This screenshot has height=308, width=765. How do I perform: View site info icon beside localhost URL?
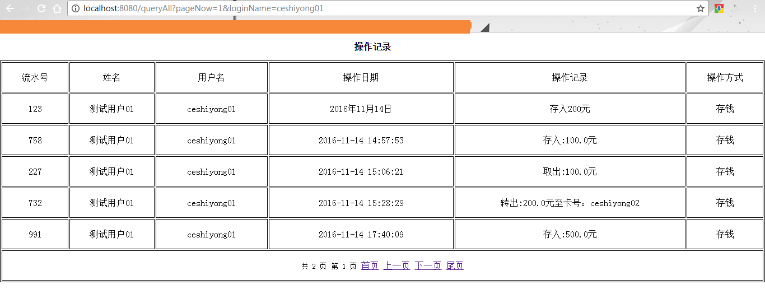click(76, 8)
